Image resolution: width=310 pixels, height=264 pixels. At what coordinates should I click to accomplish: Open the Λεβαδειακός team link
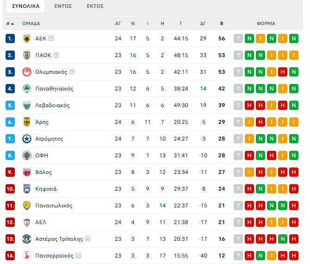(x=52, y=105)
